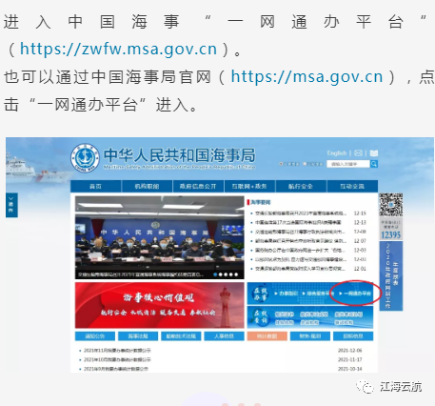Switch to 人事信息 tab
This screenshot has height=406, width=435.
[225, 336]
